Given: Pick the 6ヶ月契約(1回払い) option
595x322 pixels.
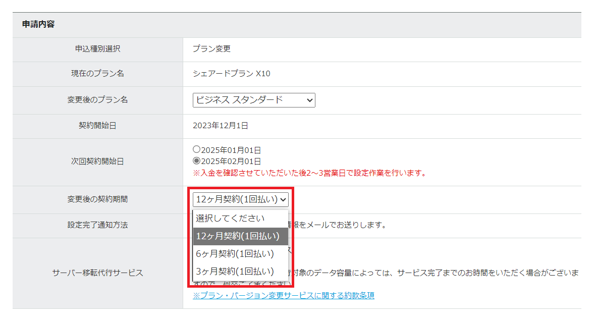Looking at the screenshot, I should coord(235,253).
